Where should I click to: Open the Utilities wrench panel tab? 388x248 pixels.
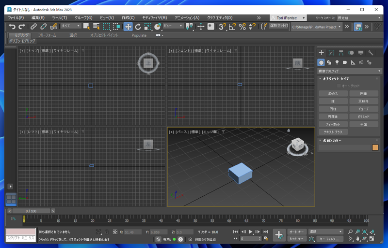[371, 53]
